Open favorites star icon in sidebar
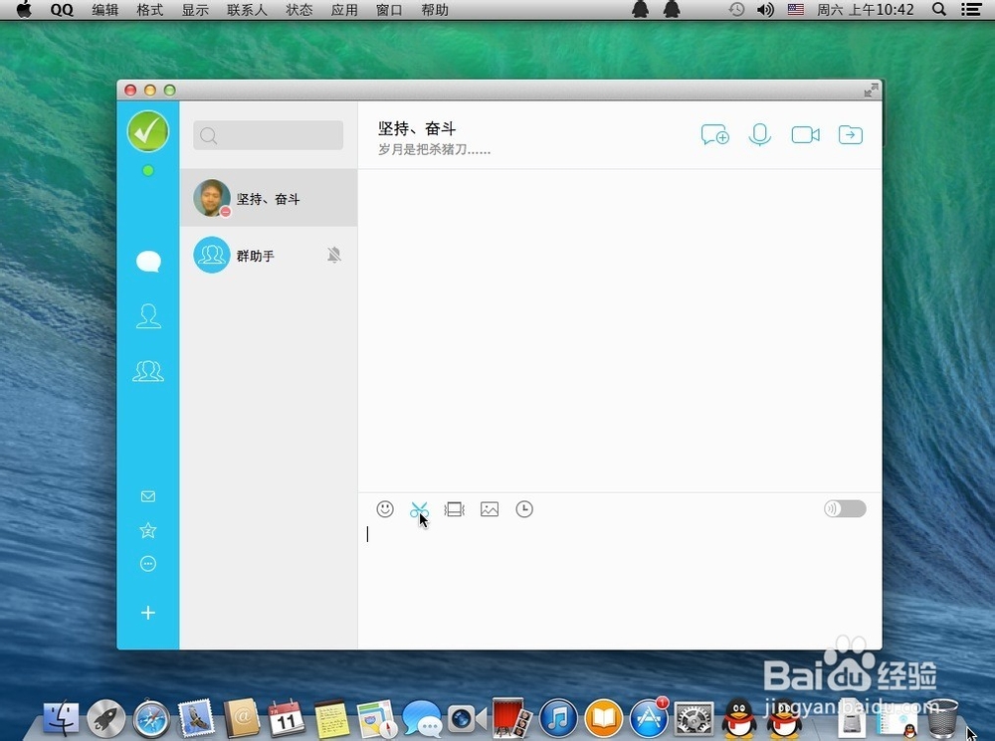The height and width of the screenshot is (741, 995). tap(148, 530)
